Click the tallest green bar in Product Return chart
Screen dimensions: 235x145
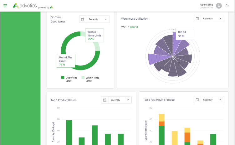[69, 133]
